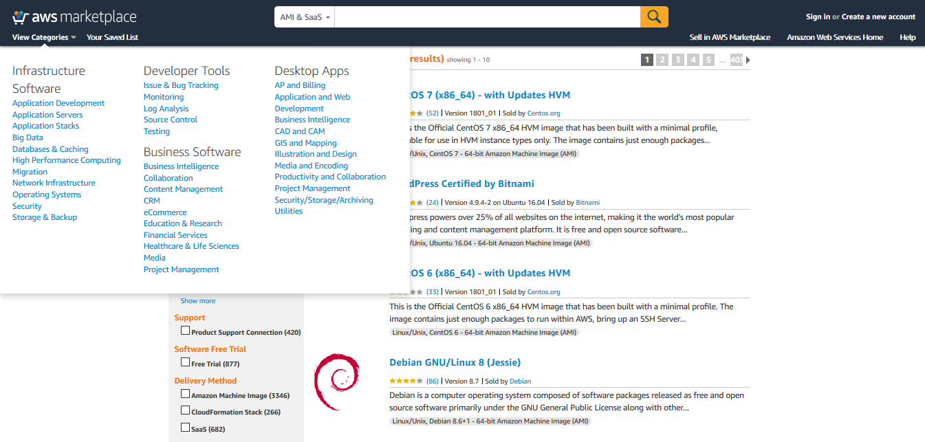Screen dimensions: 925x442
Task: Browse eCommerce category
Action: tap(165, 212)
